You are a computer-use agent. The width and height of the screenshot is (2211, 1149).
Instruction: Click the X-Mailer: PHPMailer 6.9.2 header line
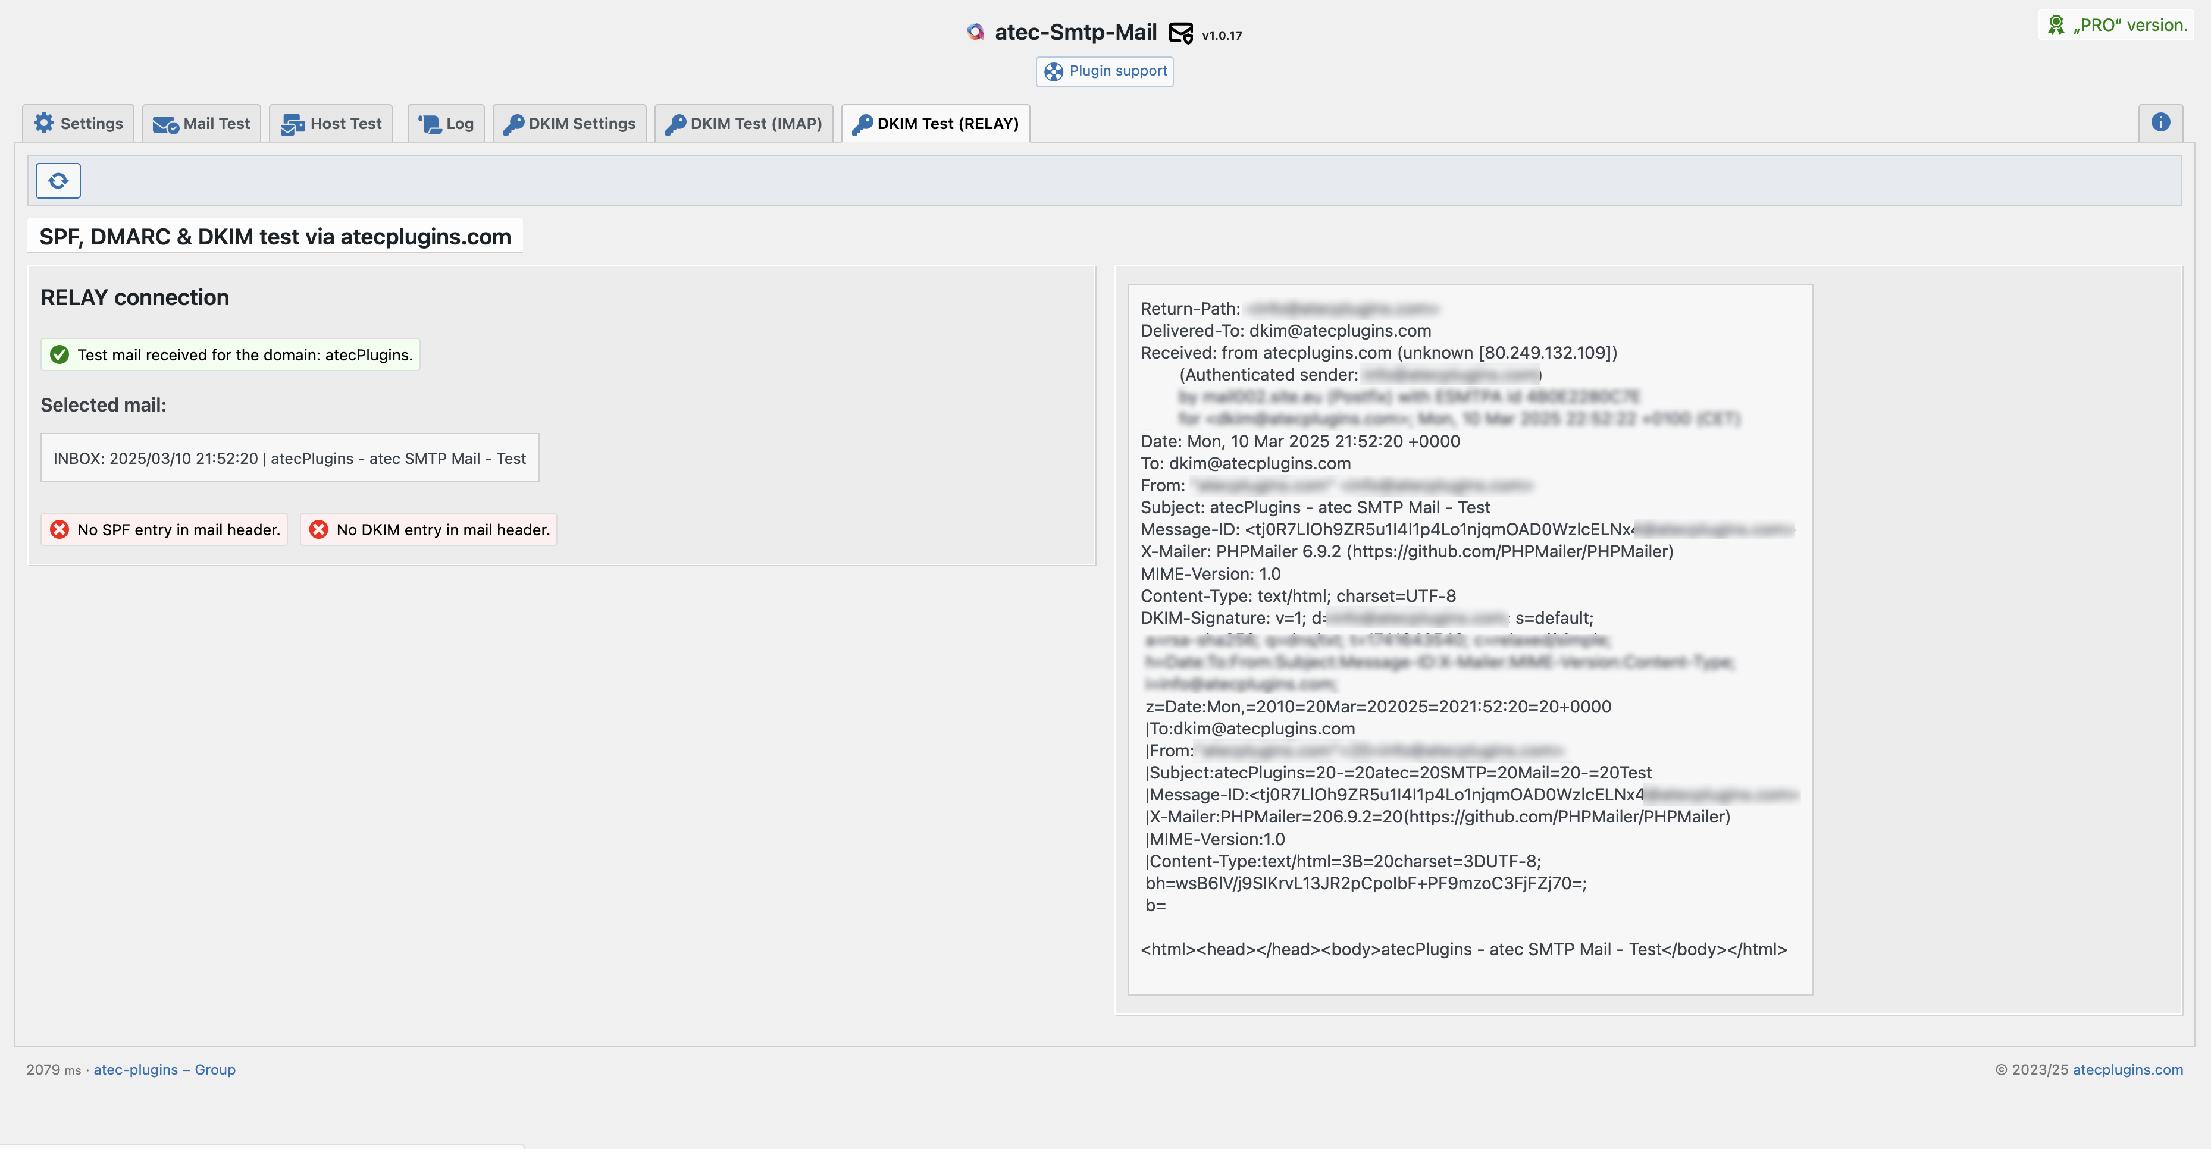tap(1407, 552)
